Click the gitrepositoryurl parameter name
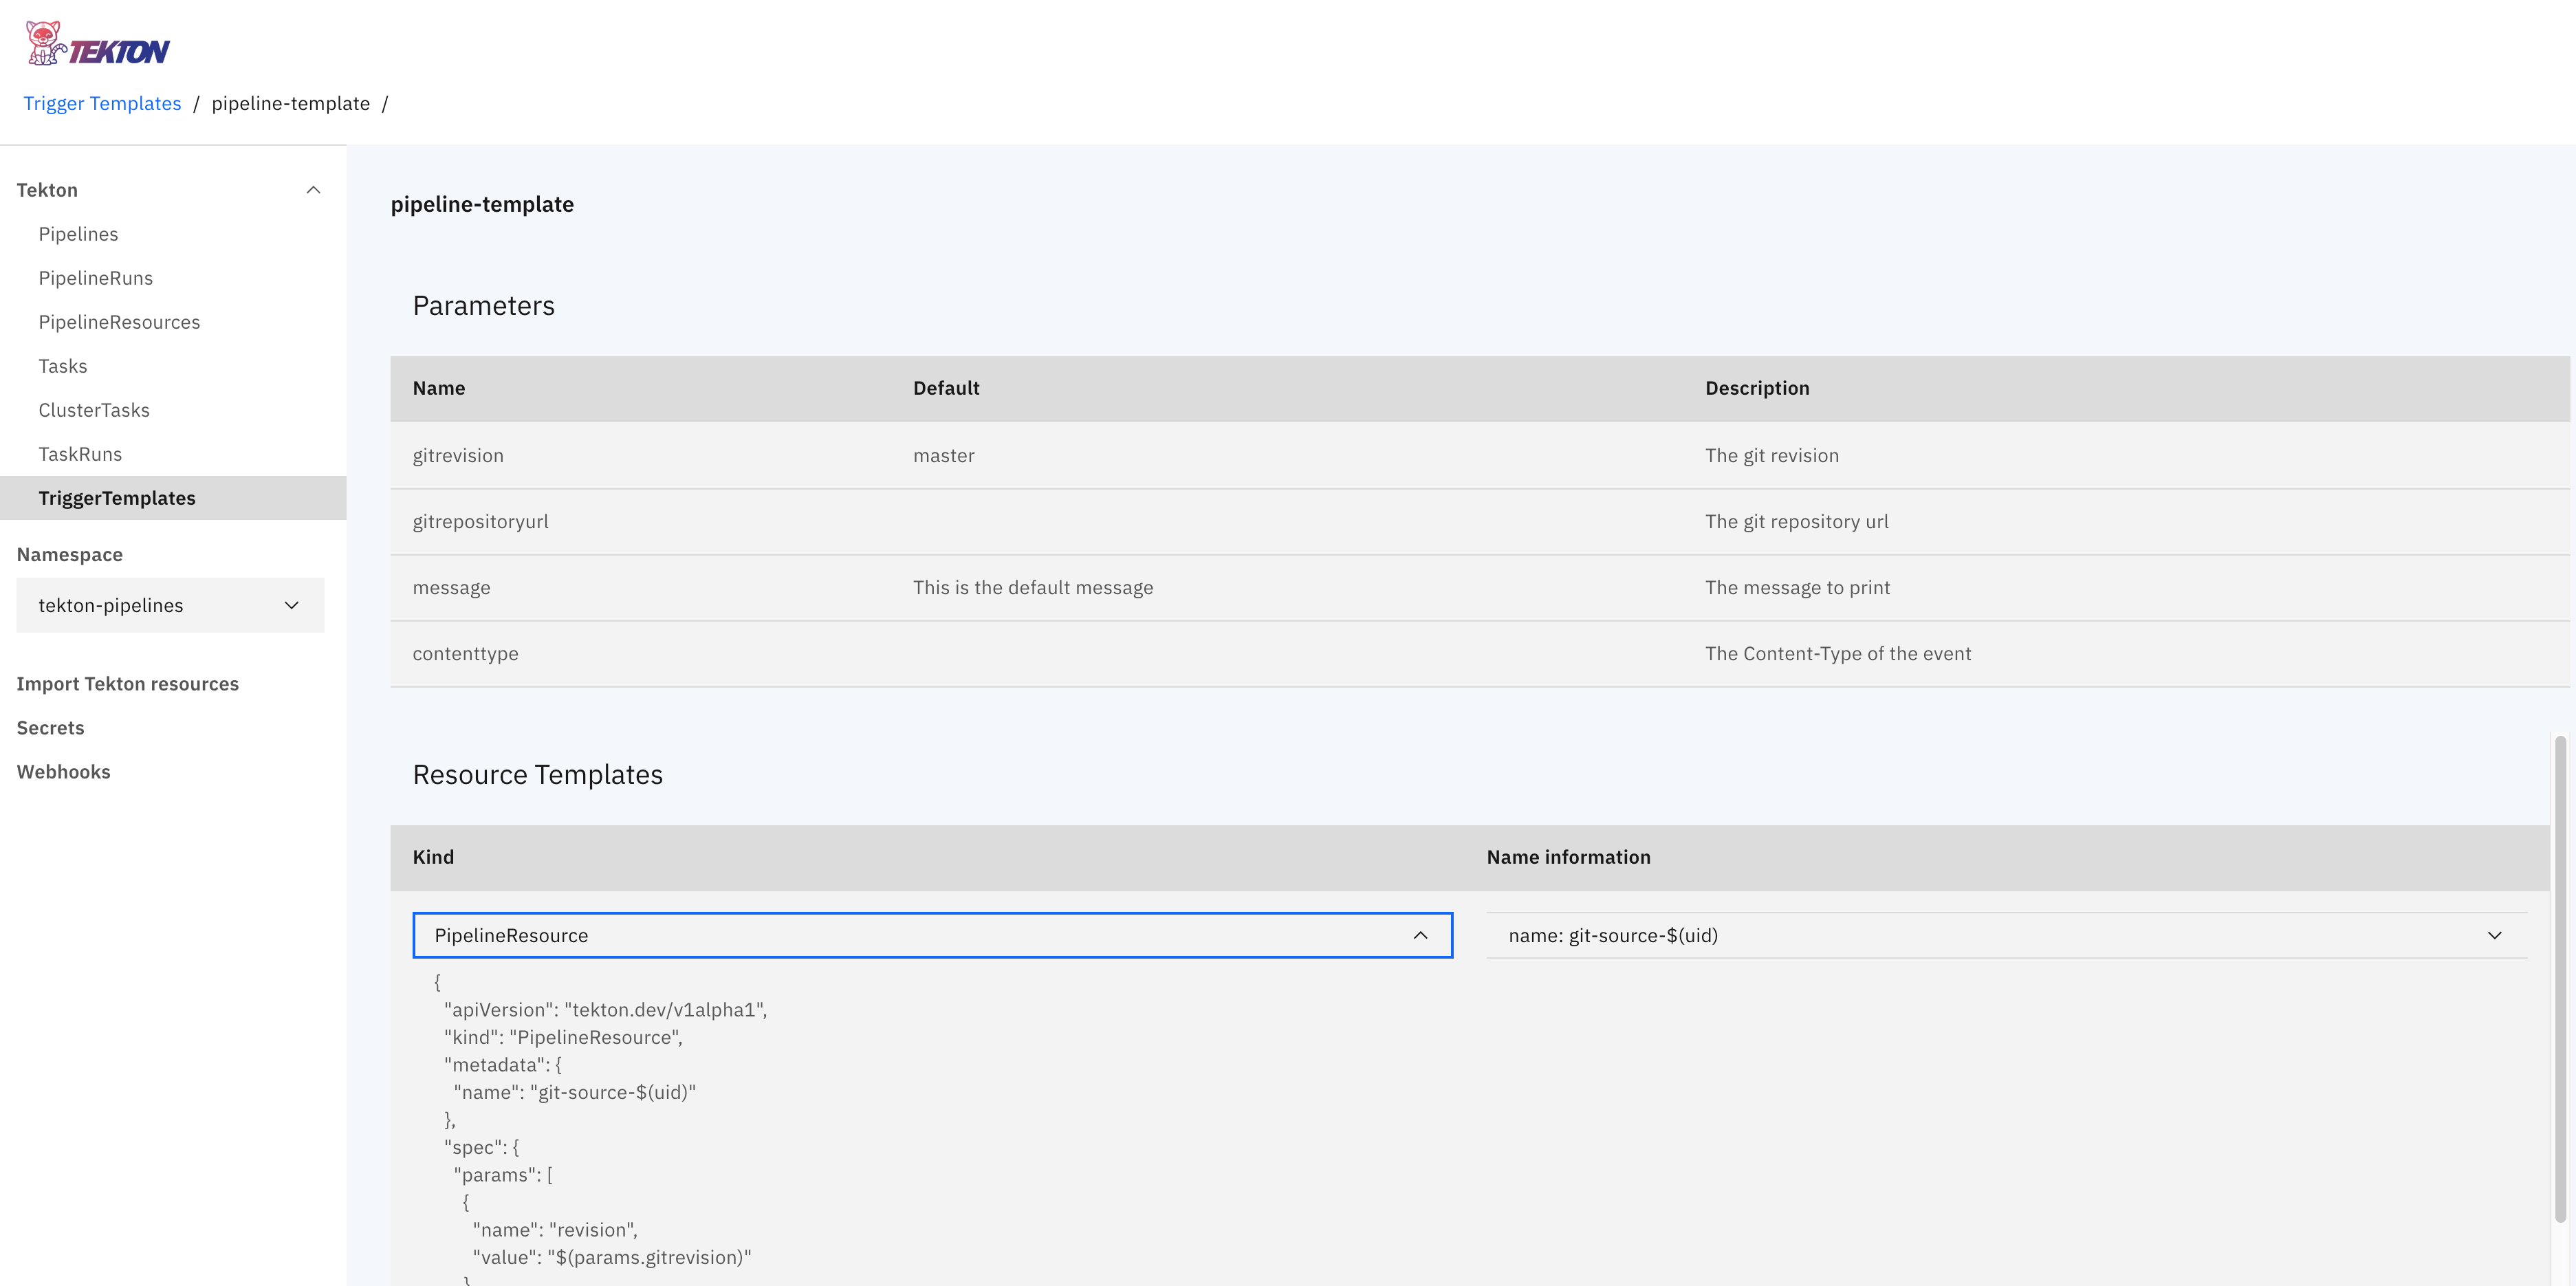This screenshot has width=2576, height=1286. pos(481,522)
